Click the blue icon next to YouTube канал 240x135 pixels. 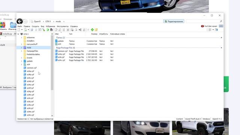[221, 26]
